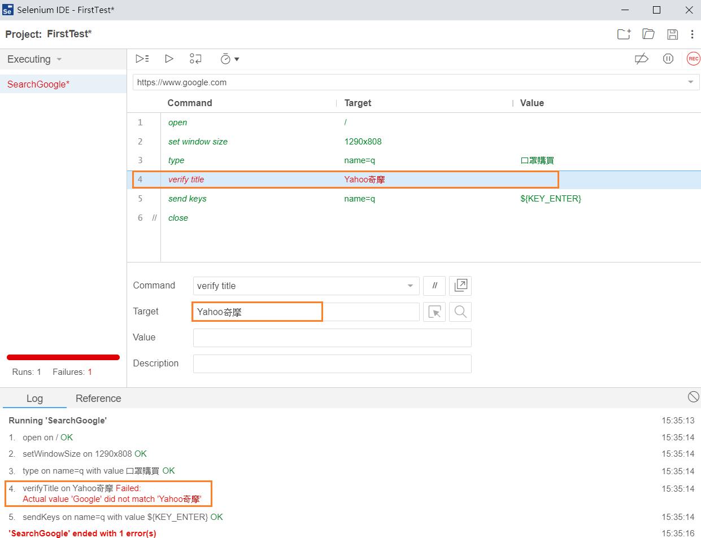The width and height of the screenshot is (701, 538).
Task: Click the 1290x808 target cell
Action: (x=363, y=142)
